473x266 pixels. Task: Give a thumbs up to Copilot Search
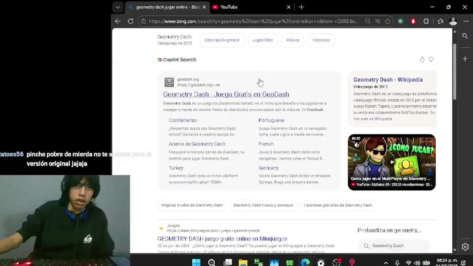[x=422, y=59]
